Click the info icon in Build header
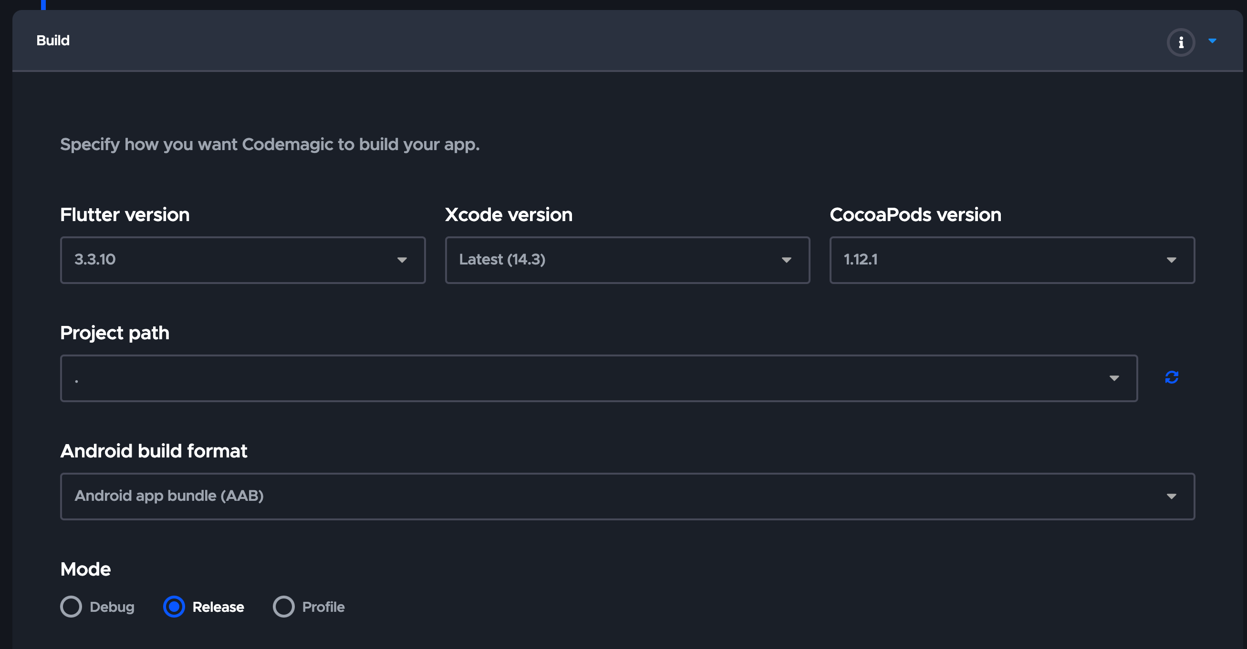 pyautogui.click(x=1181, y=42)
